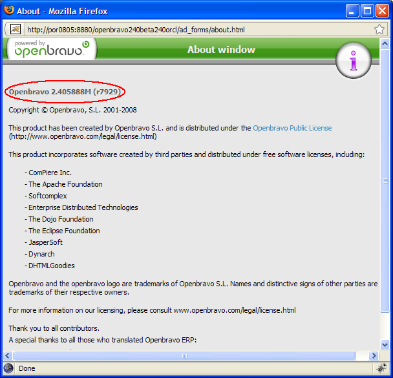The width and height of the screenshot is (393, 378).
Task: Click the special thanks translators line
Action: click(103, 340)
